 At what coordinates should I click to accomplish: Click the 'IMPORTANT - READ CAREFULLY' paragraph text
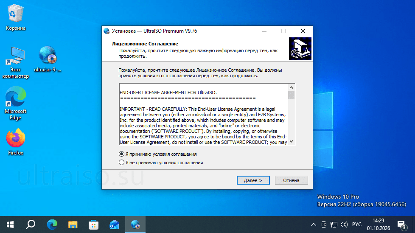pos(203,126)
